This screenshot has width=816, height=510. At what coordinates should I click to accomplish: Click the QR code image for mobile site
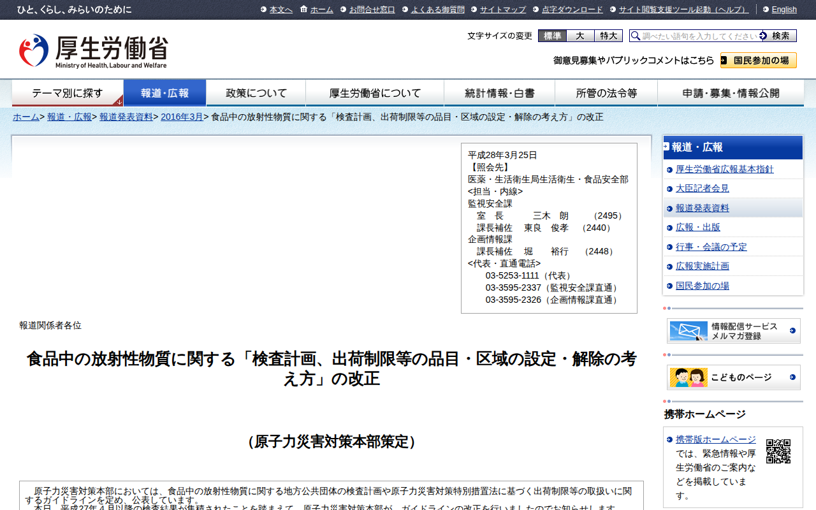778,451
